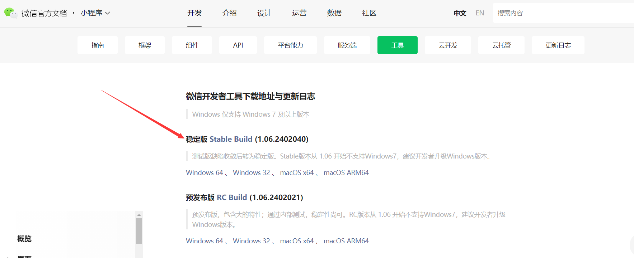Open 微信官方文档 home link
Image resolution: width=634 pixels, height=258 pixels.
(x=44, y=13)
